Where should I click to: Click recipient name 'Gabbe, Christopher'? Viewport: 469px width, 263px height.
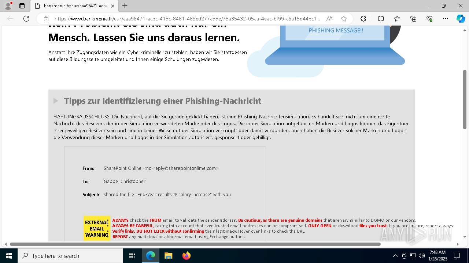pyautogui.click(x=125, y=182)
